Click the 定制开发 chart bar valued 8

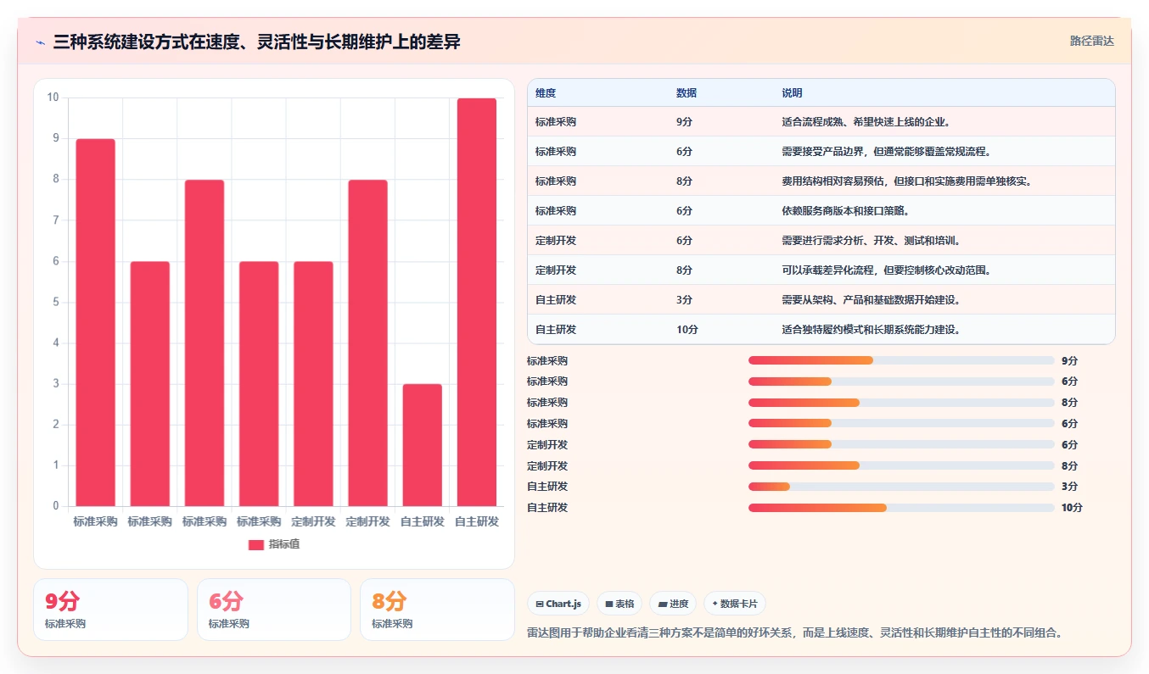pyautogui.click(x=367, y=343)
